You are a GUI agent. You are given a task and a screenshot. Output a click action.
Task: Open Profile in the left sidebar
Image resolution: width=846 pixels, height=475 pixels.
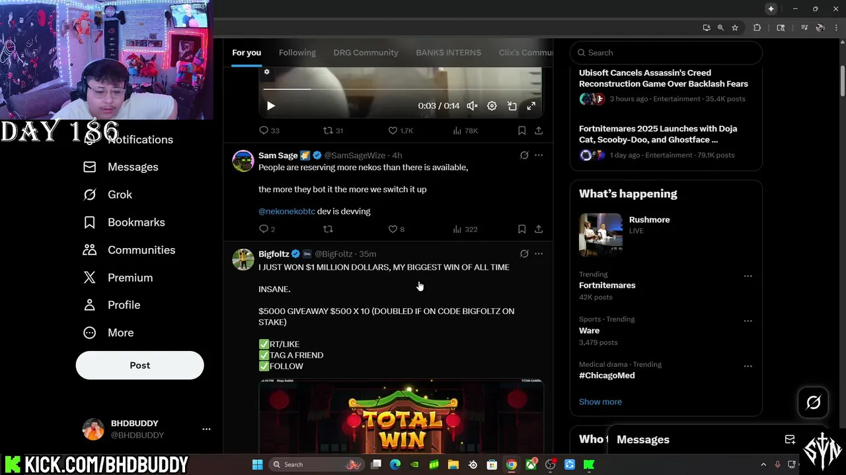click(112, 305)
